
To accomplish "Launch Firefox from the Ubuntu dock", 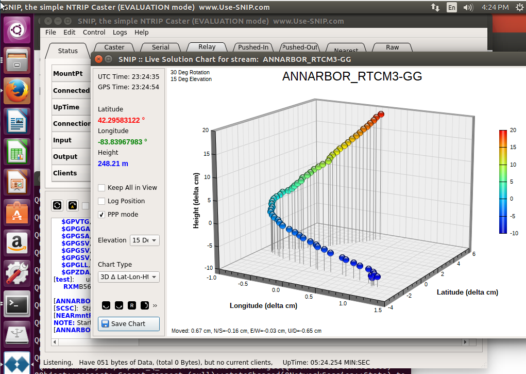I will [x=17, y=91].
